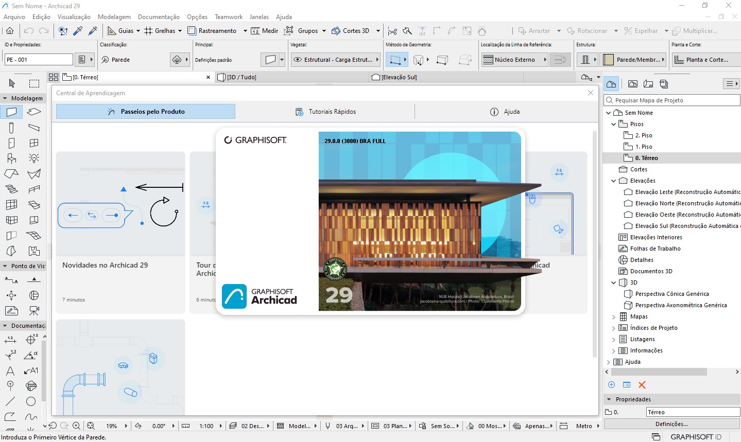Click the Definições button in Propriedades

pos(670,423)
